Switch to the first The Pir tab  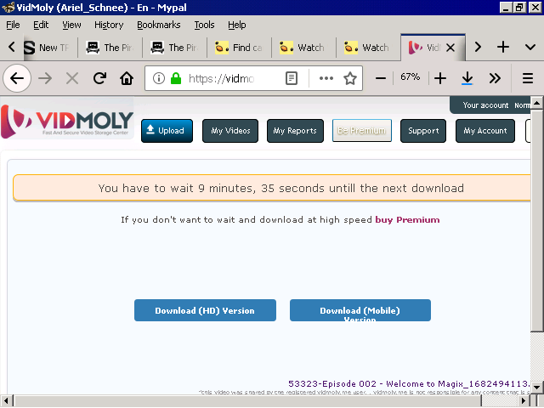(x=110, y=48)
